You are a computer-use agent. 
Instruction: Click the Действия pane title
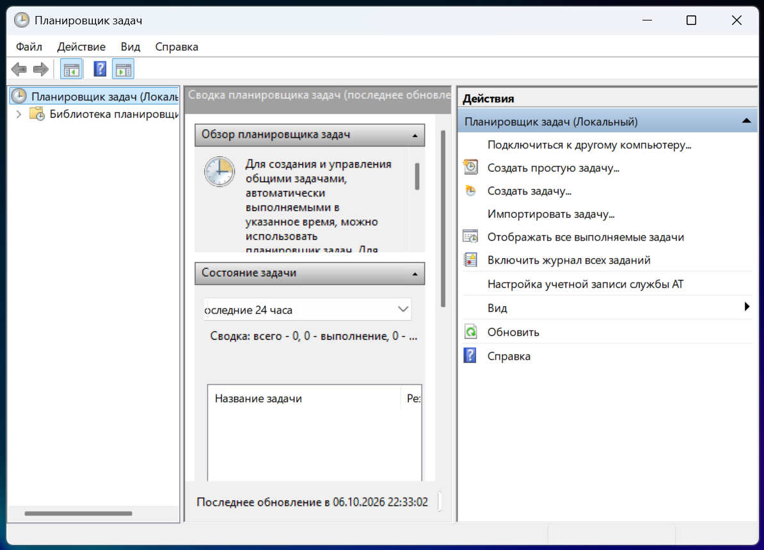[x=488, y=99]
